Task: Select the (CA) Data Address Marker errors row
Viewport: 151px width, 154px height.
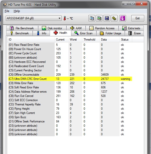Action: tap(70, 92)
